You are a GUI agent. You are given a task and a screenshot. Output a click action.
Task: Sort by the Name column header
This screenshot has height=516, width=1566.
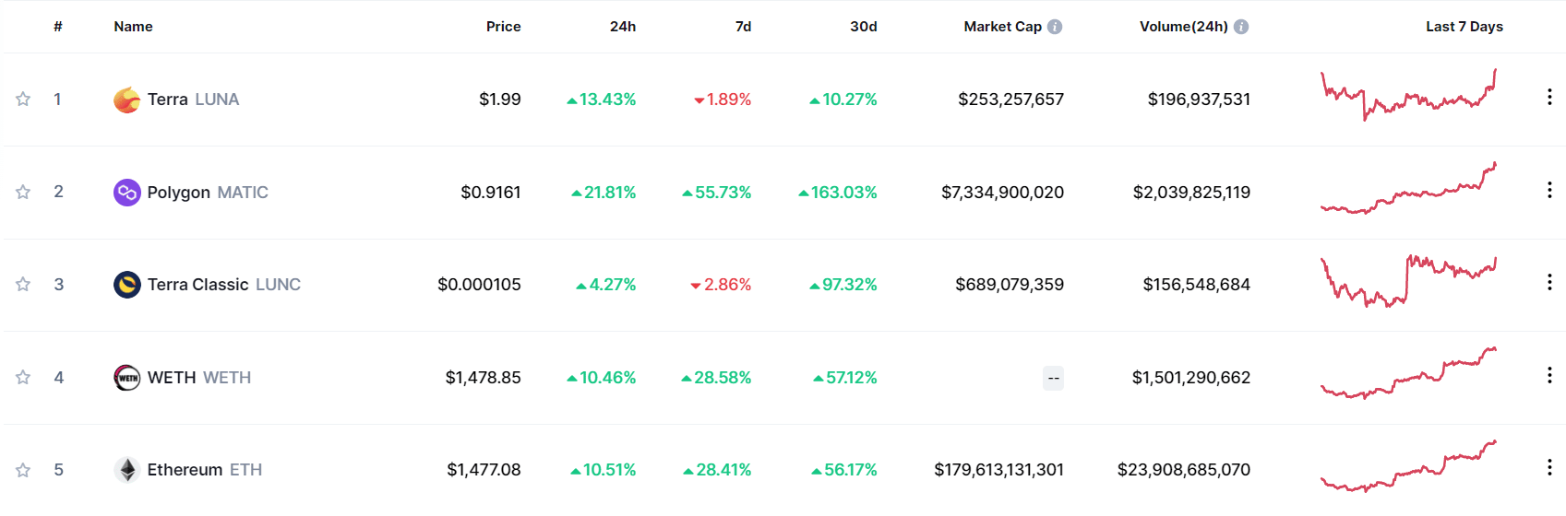coord(133,27)
